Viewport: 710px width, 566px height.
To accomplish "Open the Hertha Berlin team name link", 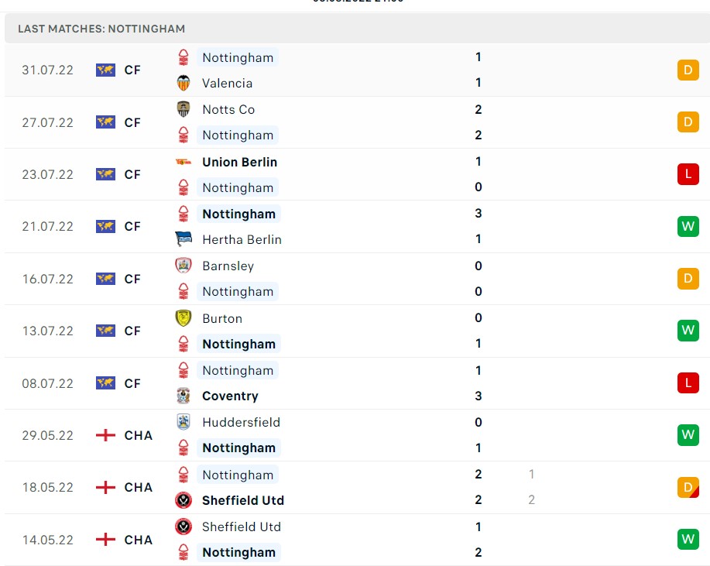I will tap(242, 239).
